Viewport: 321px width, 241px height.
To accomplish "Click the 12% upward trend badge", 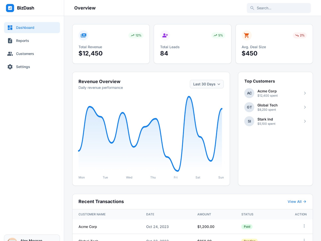I will (136, 35).
